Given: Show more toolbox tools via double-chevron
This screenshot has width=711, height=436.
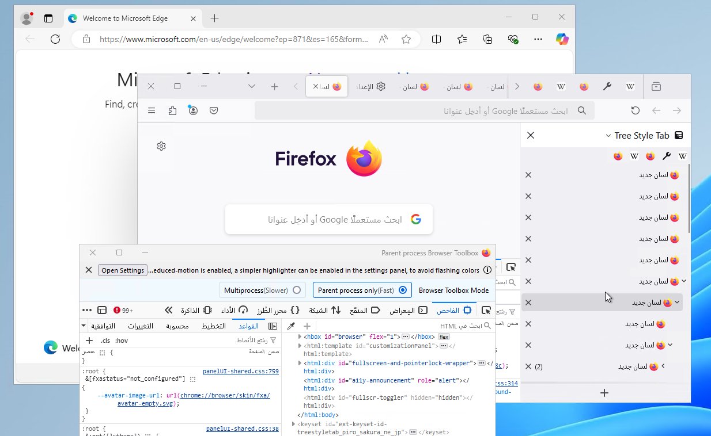Looking at the screenshot, I should tap(169, 310).
